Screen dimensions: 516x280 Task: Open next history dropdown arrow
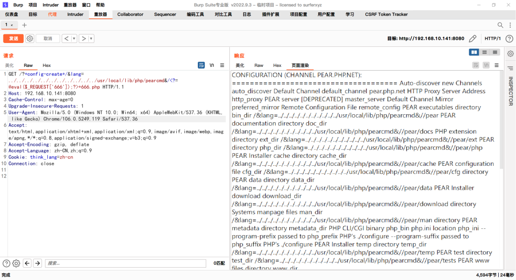pos(91,39)
